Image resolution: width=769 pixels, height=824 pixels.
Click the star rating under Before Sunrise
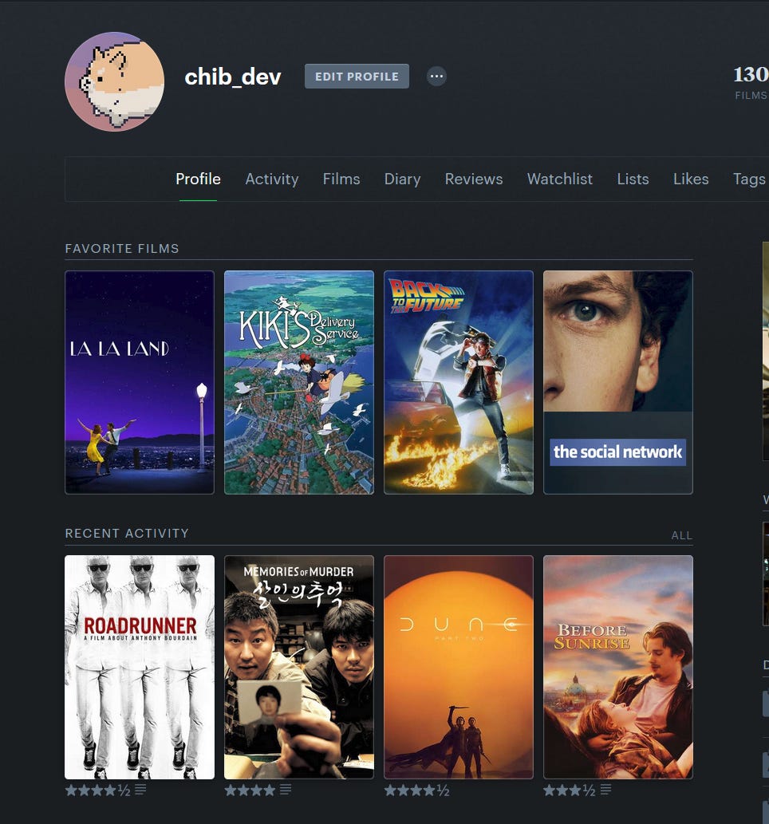570,790
